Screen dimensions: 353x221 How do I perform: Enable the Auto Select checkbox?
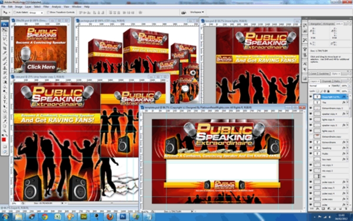[15, 12]
